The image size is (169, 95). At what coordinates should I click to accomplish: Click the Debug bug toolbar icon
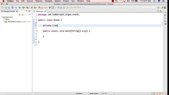tap(19, 8)
